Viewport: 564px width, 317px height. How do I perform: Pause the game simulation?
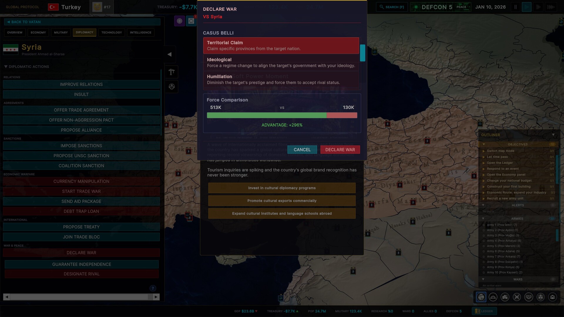(515, 7)
